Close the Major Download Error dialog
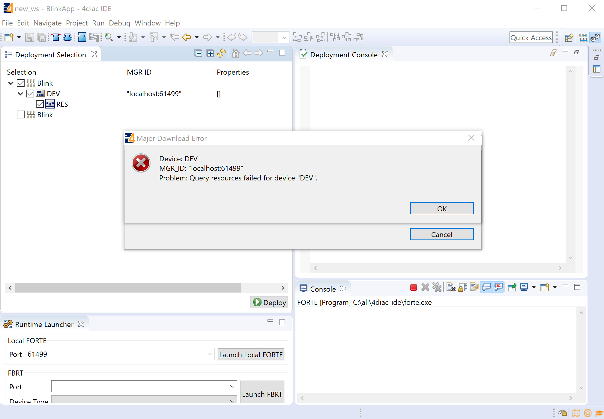Screen dimensions: 604x419 [x=471, y=138]
